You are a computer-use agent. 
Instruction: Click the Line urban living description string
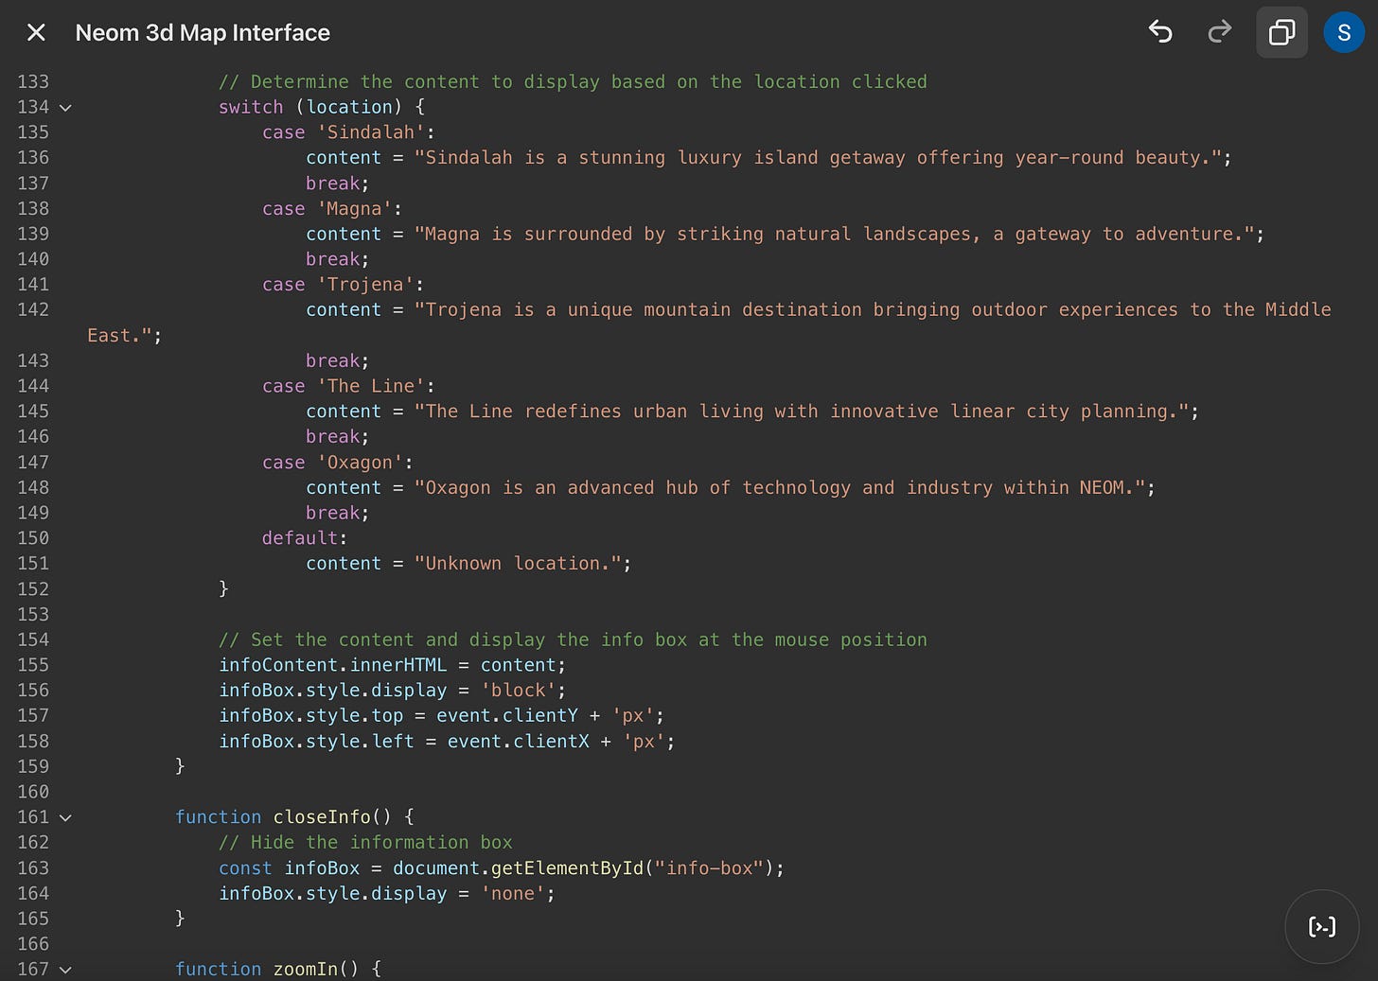[x=802, y=412]
